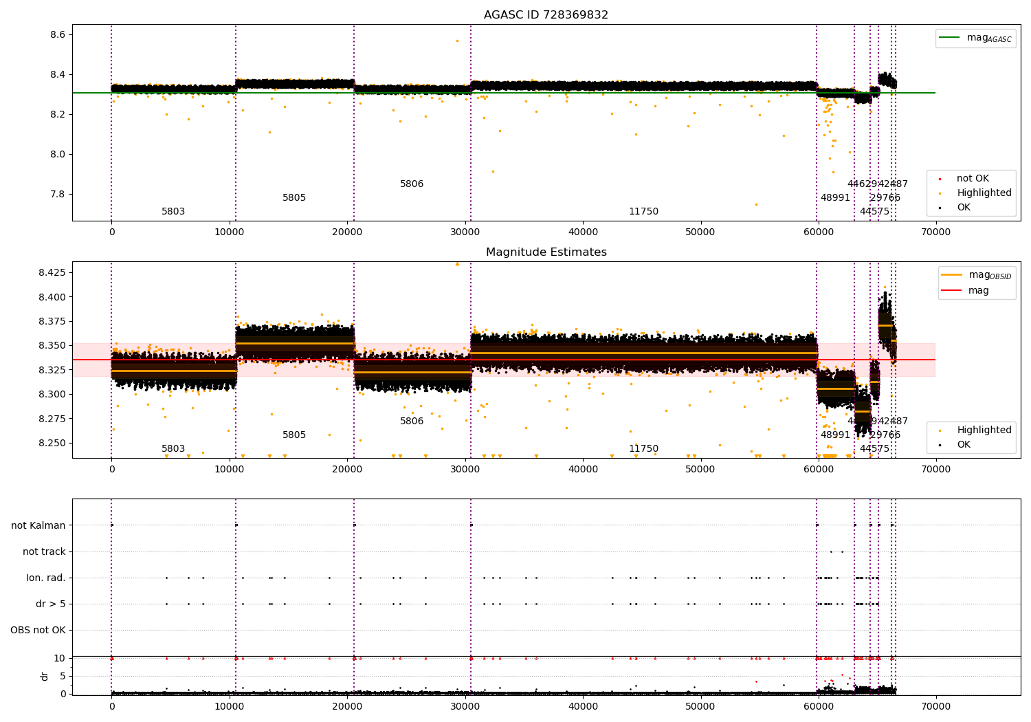This screenshot has height=722, width=1031.
Task: Select 'Highlighted' legend entry in middle plot
Action: tap(984, 430)
